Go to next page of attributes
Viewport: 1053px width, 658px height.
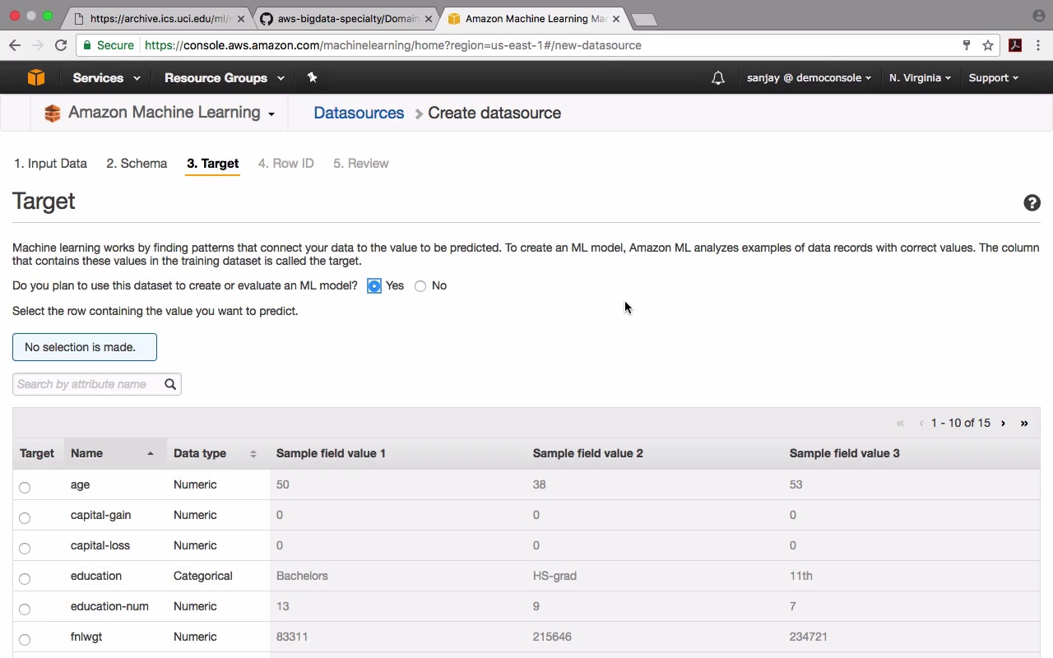1003,423
